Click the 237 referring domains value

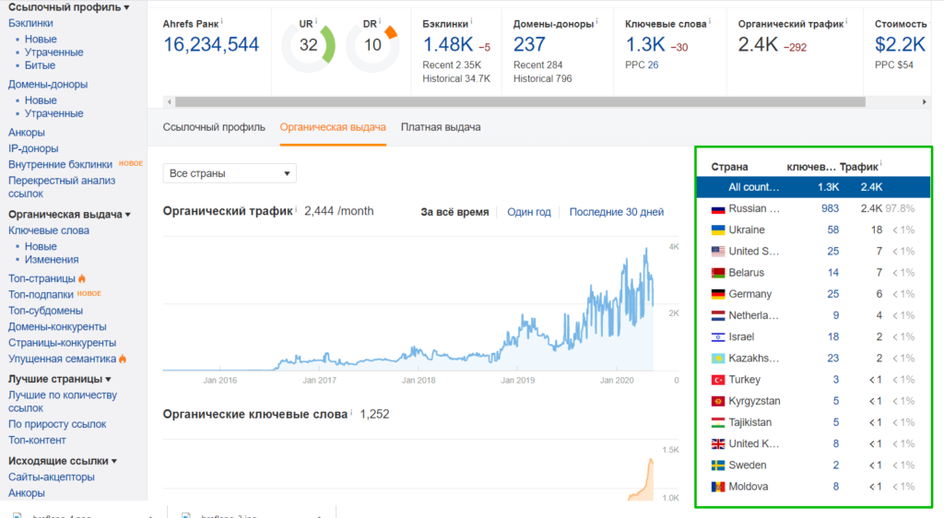point(529,44)
